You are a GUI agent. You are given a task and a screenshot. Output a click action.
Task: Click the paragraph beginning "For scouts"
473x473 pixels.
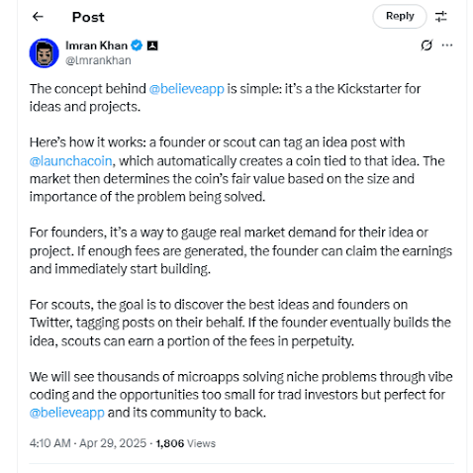[x=240, y=323]
